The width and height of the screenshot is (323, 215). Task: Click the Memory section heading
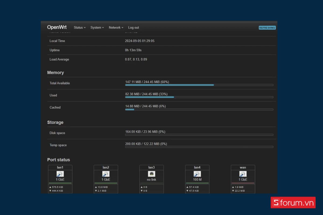(55, 73)
